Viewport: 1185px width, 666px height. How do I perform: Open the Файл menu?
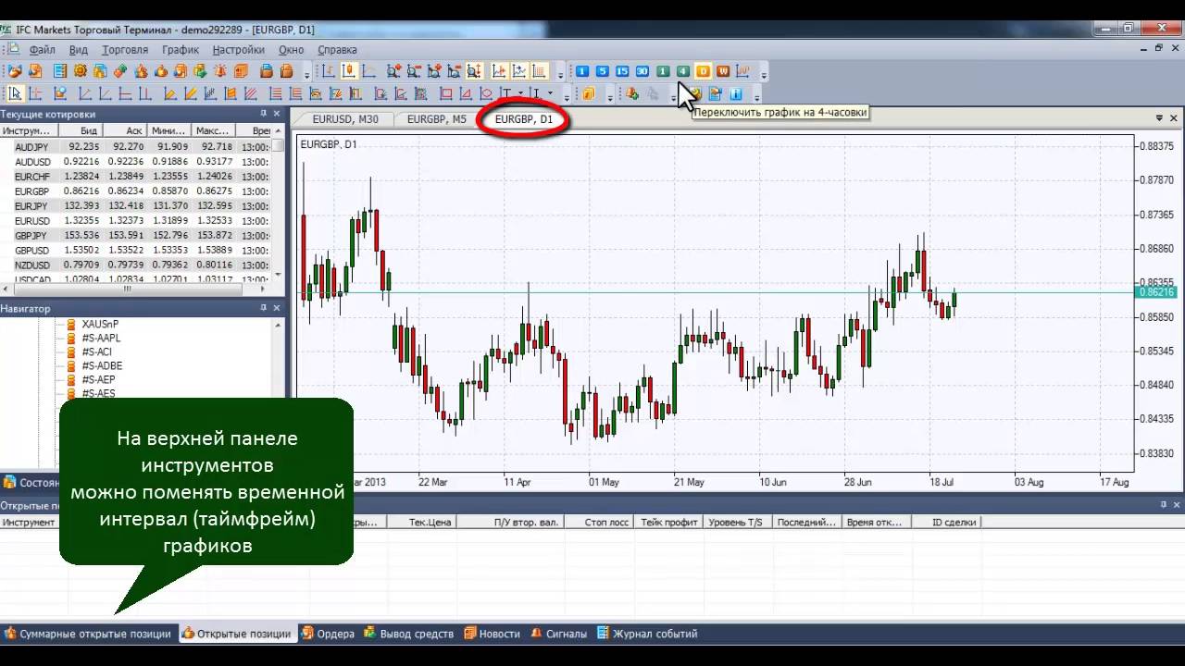(42, 50)
